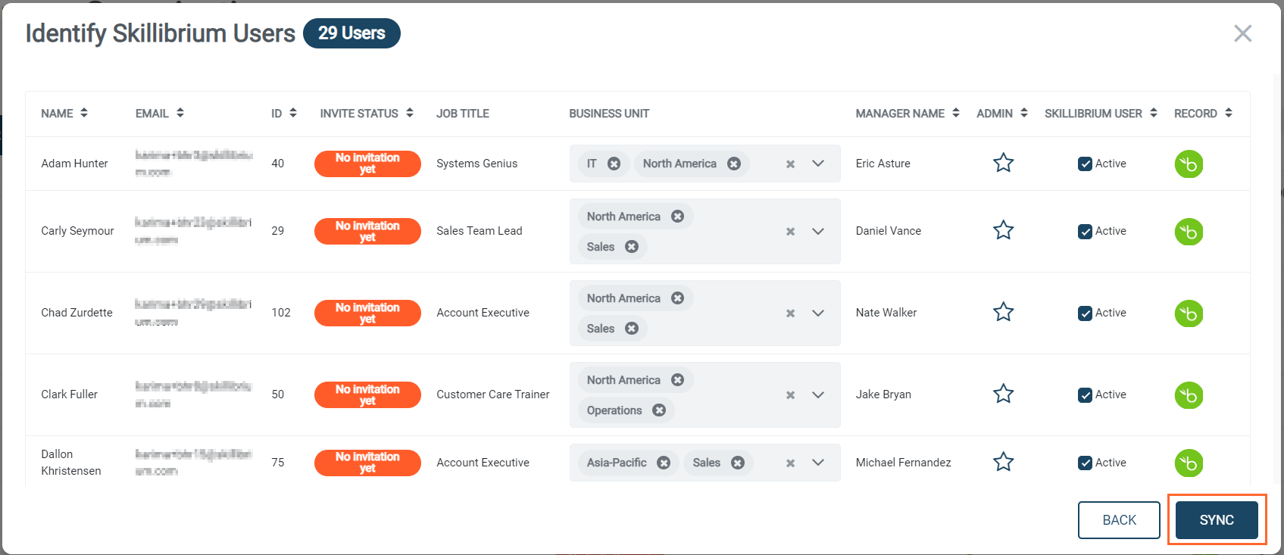This screenshot has width=1284, height=555.
Task: Remove Asia-Pacific tag from Dallon Khristensen
Action: (x=664, y=463)
